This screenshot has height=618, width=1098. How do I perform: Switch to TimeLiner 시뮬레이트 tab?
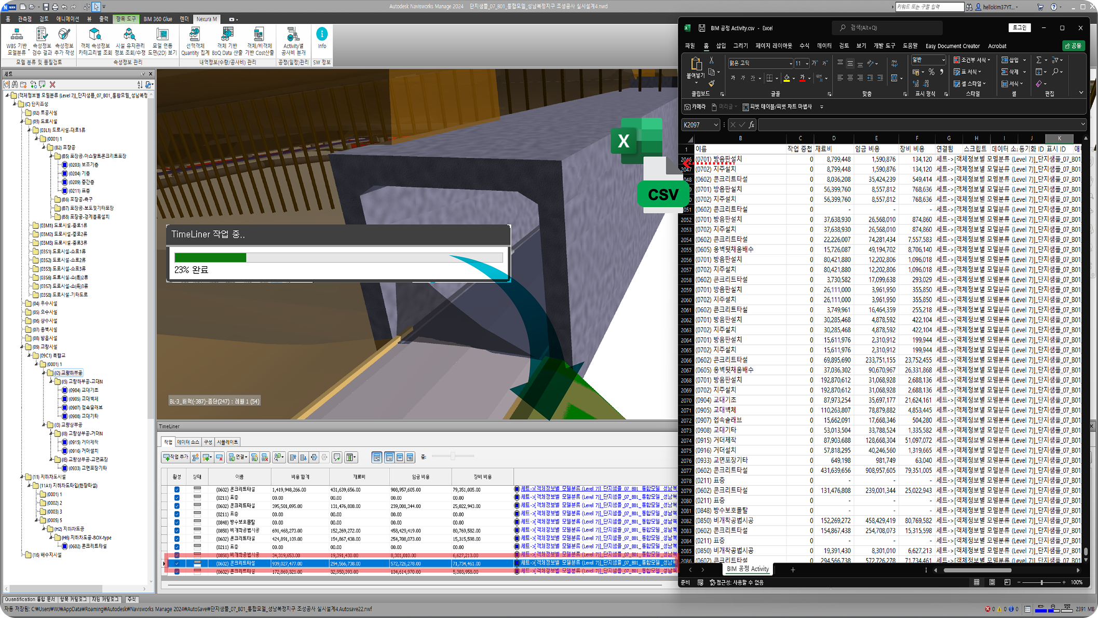point(227,442)
